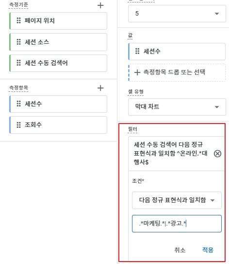
Task: Click the 측정항목 드롭 또는 선택 drop zone
Action: (x=177, y=72)
